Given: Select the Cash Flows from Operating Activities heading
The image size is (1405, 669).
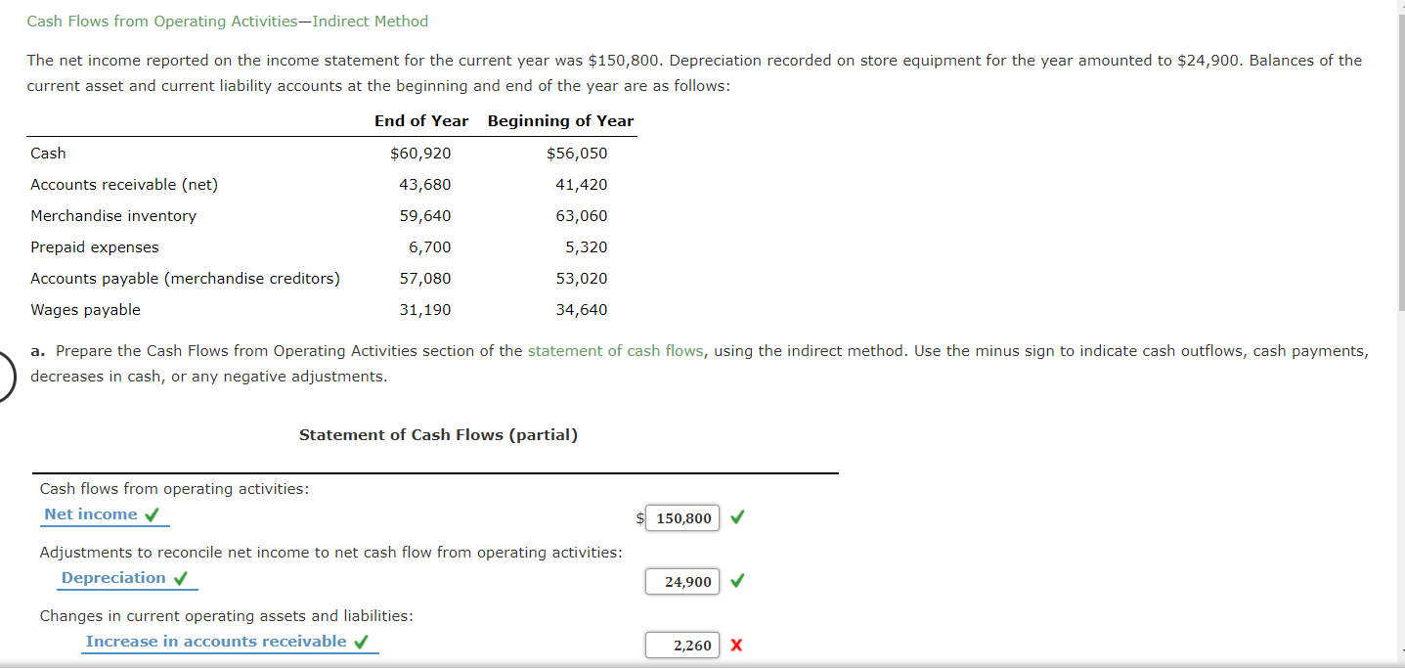Looking at the screenshot, I should 227,21.
